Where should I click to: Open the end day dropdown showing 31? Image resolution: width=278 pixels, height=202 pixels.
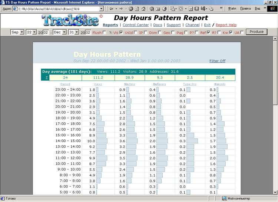[x=74, y=32]
